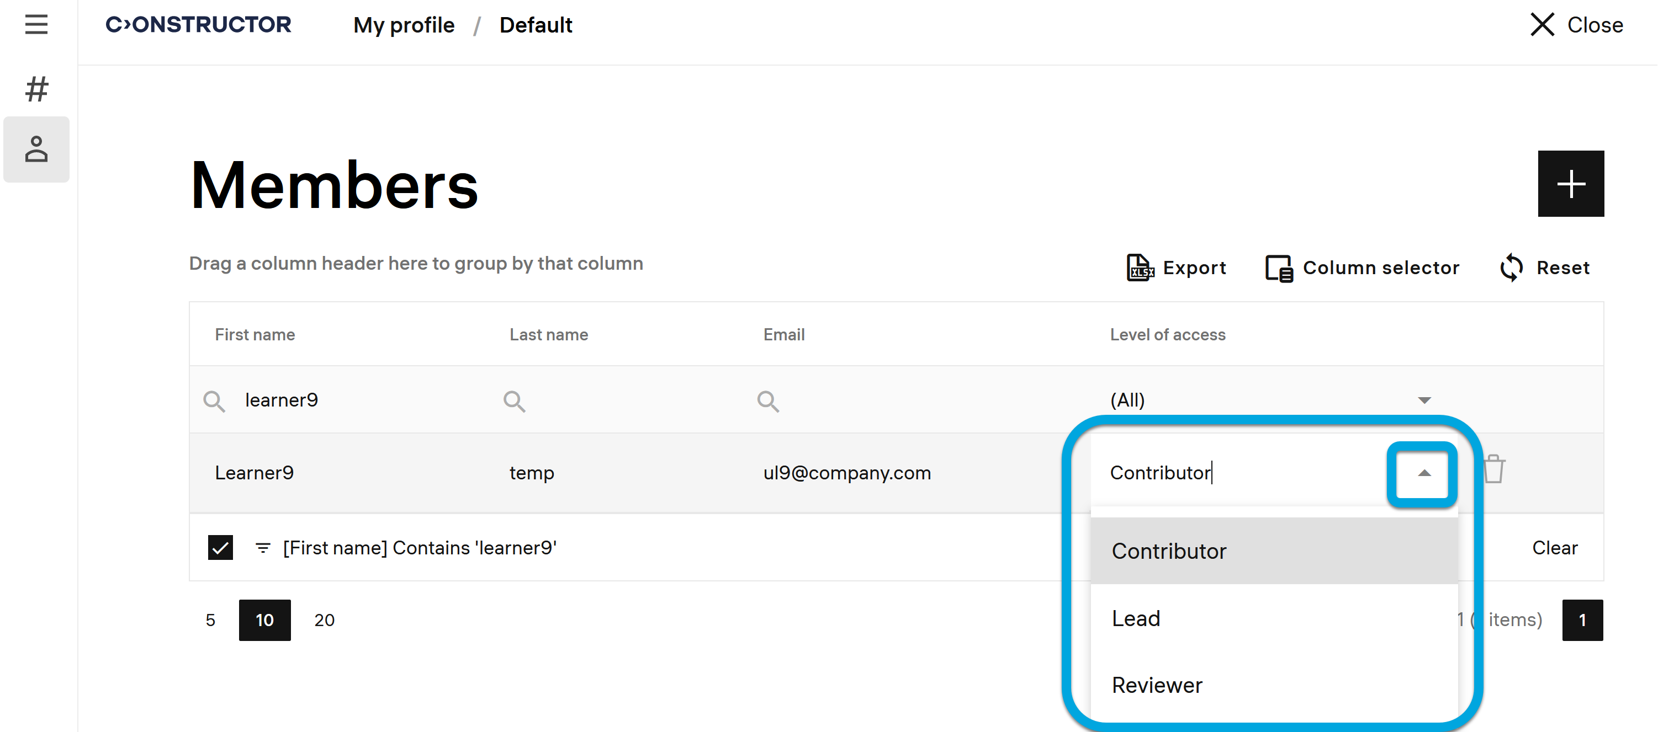Click the Constructor logo
The width and height of the screenshot is (1658, 732).
tap(198, 24)
